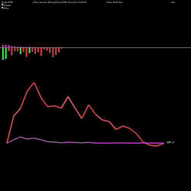191x191 pixels.
Task: Click the Price legend color swatch
Action: pyautogui.click(x=2, y=8)
